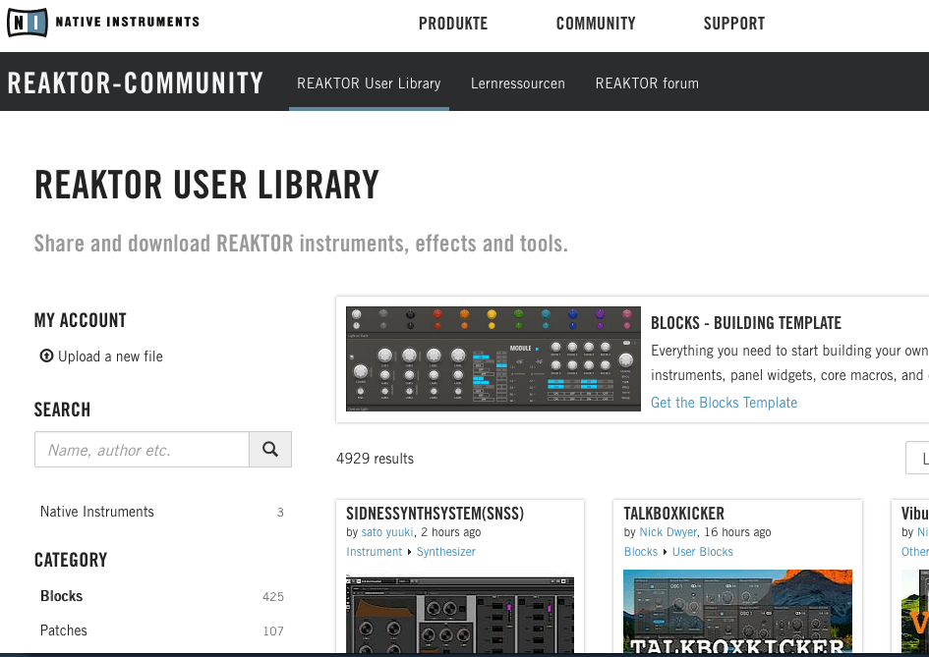
Task: Type in the name, author search field
Action: [x=142, y=450]
